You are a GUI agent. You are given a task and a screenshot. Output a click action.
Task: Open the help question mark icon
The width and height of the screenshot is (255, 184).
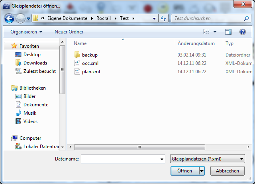[x=242, y=32]
